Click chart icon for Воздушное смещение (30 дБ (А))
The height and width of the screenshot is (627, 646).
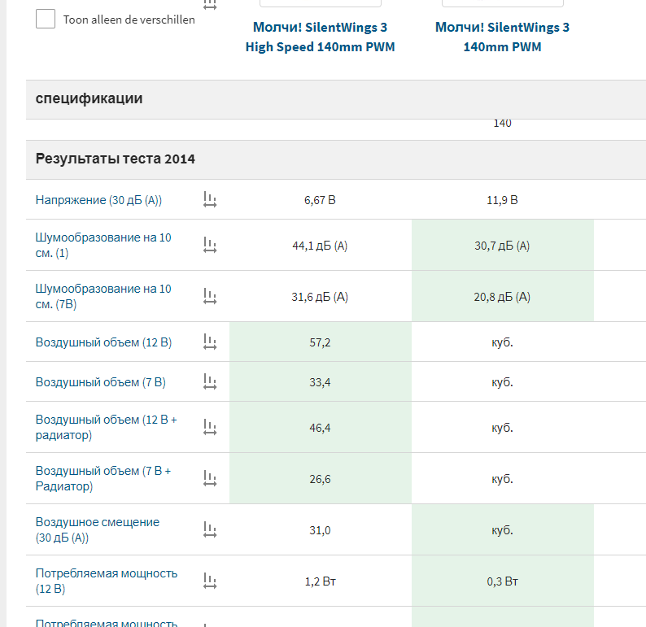[210, 530]
